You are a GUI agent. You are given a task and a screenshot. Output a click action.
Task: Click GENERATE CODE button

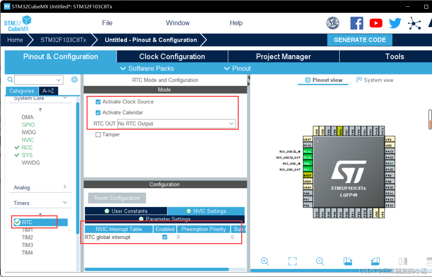360,40
